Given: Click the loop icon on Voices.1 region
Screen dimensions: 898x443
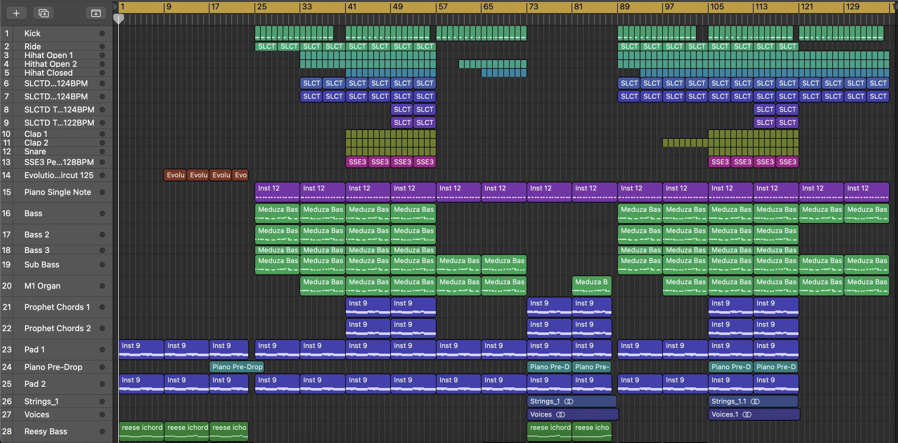Looking at the screenshot, I should [x=747, y=415].
